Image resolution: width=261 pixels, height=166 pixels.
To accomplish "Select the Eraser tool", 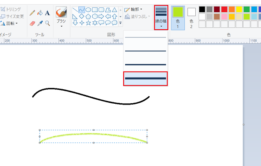I will [x=32, y=24].
